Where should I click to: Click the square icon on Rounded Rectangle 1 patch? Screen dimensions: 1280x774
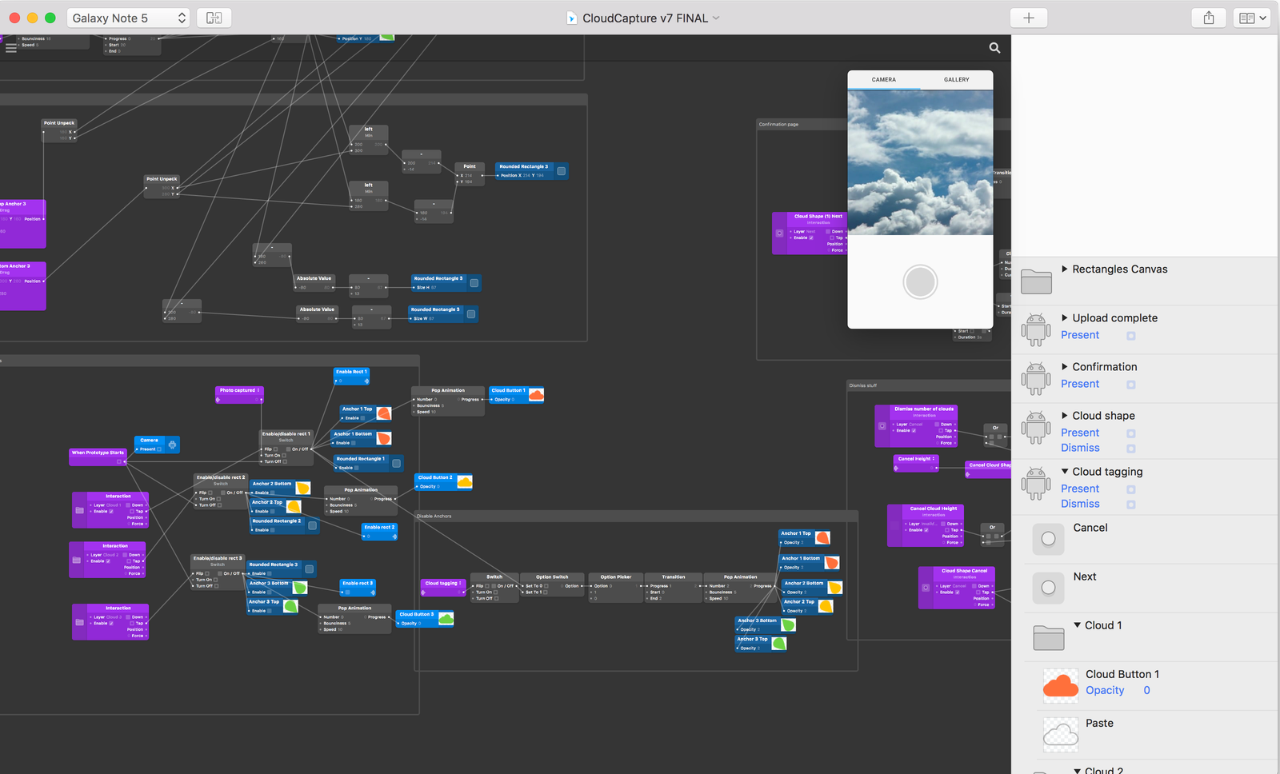pyautogui.click(x=396, y=463)
